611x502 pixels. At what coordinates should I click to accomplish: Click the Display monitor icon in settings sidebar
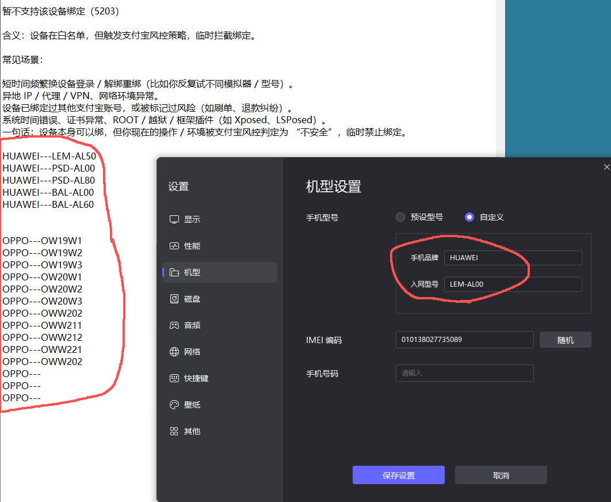[174, 219]
